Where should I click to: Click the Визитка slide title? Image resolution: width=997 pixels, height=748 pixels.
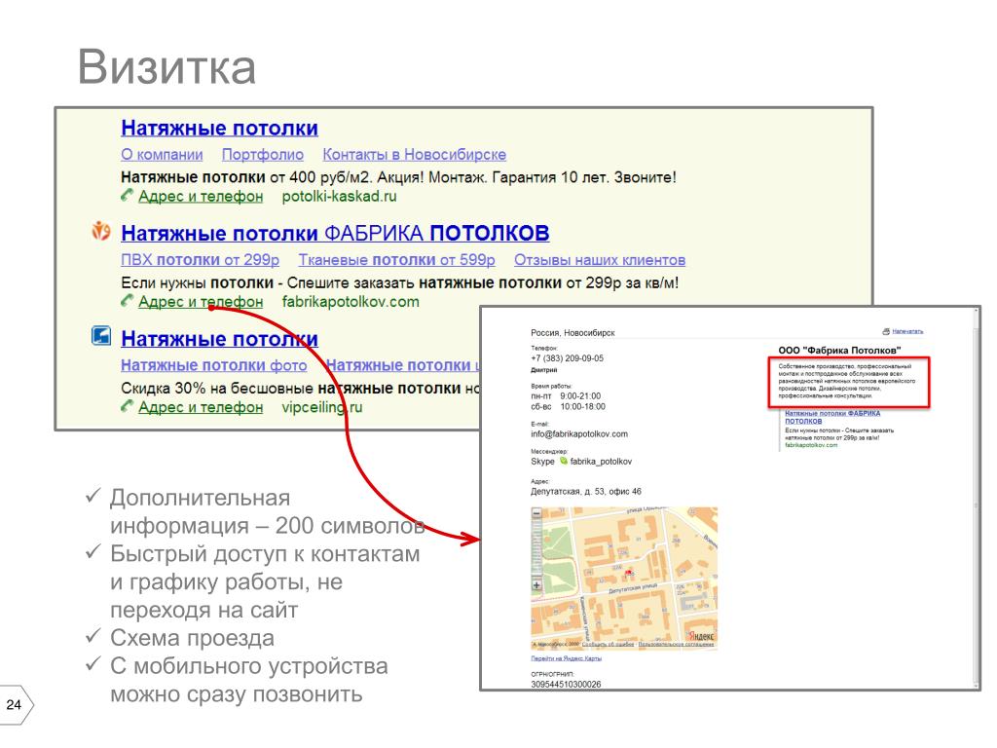(x=166, y=67)
